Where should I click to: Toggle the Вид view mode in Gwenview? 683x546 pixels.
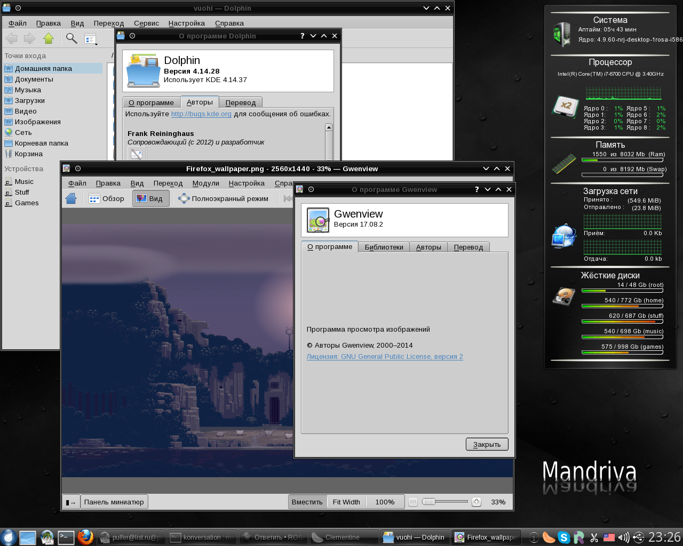150,198
